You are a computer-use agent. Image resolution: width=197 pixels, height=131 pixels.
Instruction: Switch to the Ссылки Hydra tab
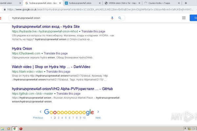coord(161,3)
